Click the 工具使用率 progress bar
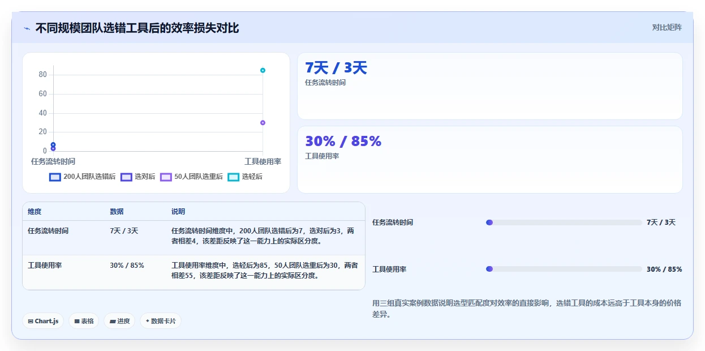 (564, 269)
